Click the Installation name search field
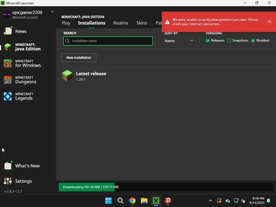This screenshot has width=276, height=207. [108, 41]
